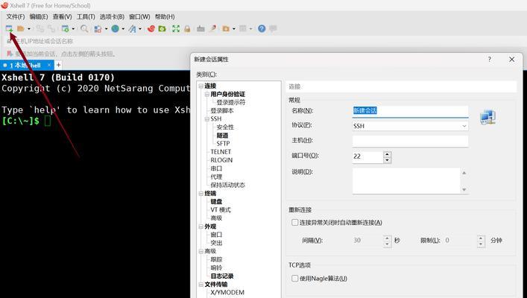
Task: Select VT 模式 in category tree
Action: tap(221, 210)
